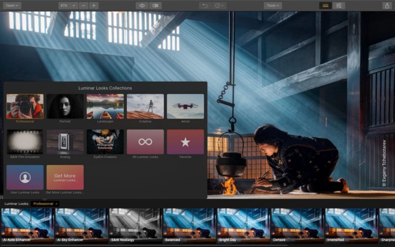Choose the Creative looks collection

pyautogui.click(x=145, y=106)
